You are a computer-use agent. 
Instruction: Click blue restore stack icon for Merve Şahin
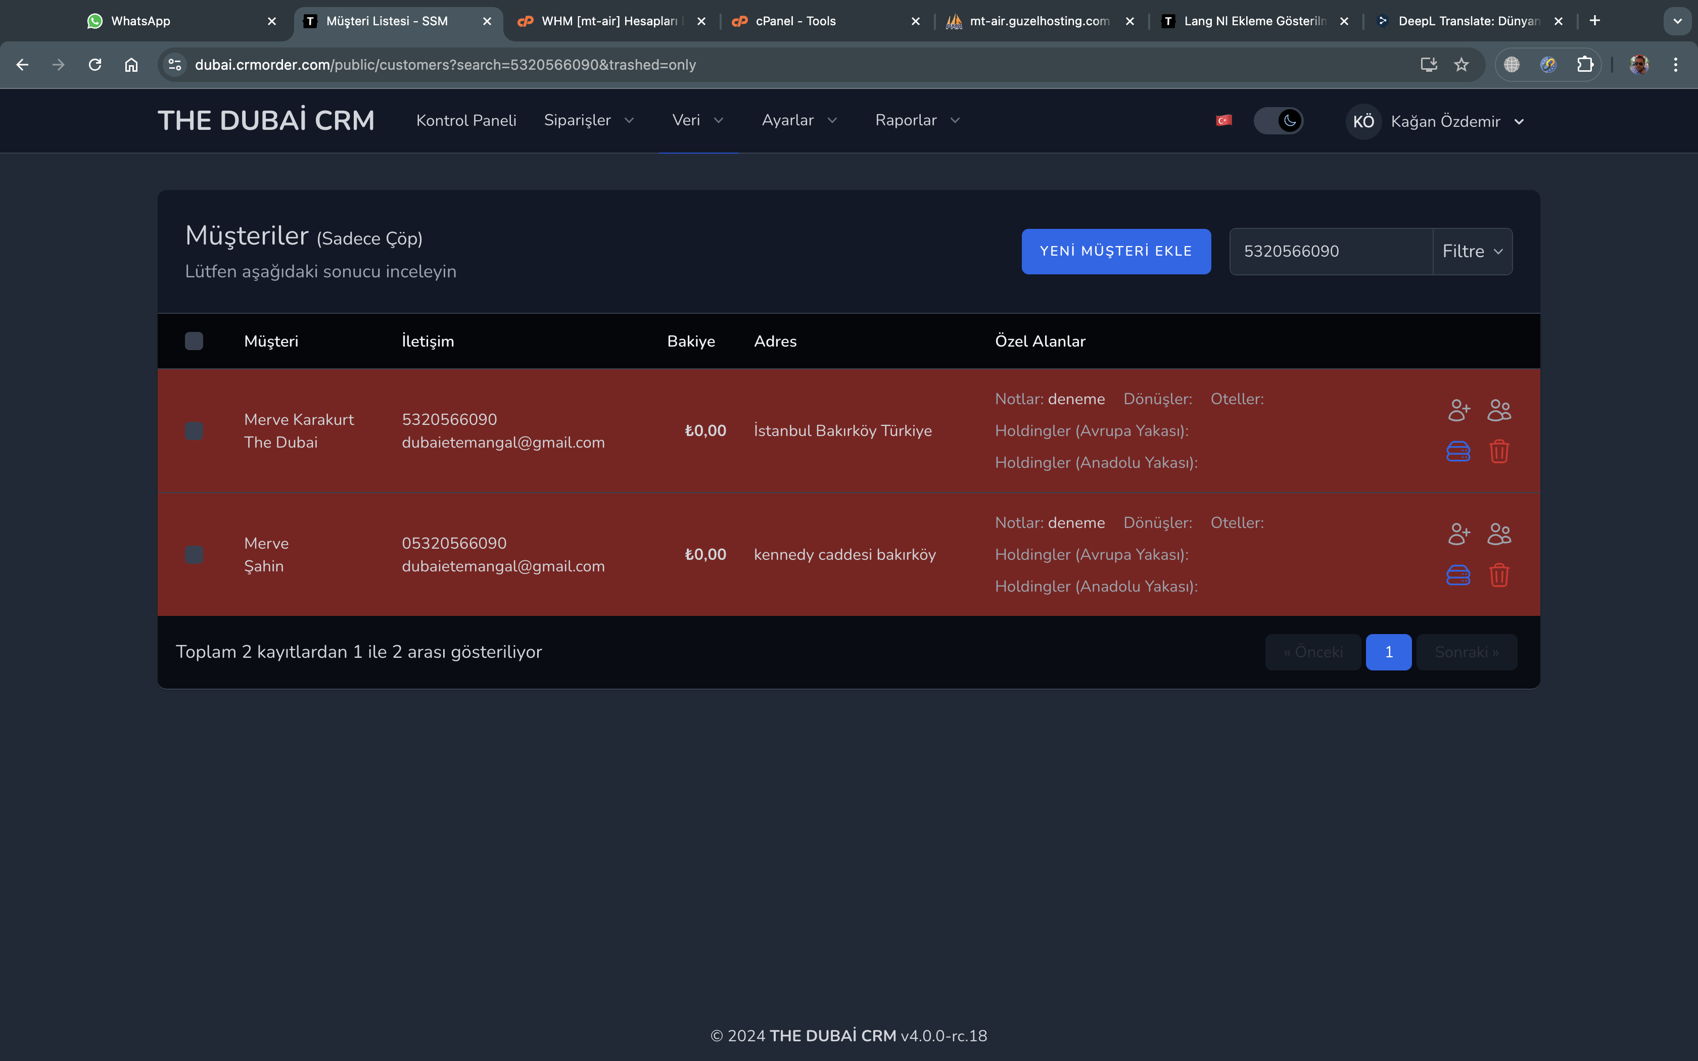click(x=1458, y=575)
